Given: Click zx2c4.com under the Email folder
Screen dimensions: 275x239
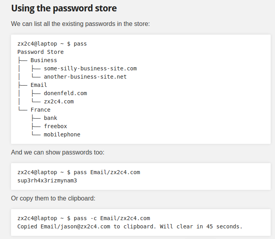Looking at the screenshot, I should 59,101.
